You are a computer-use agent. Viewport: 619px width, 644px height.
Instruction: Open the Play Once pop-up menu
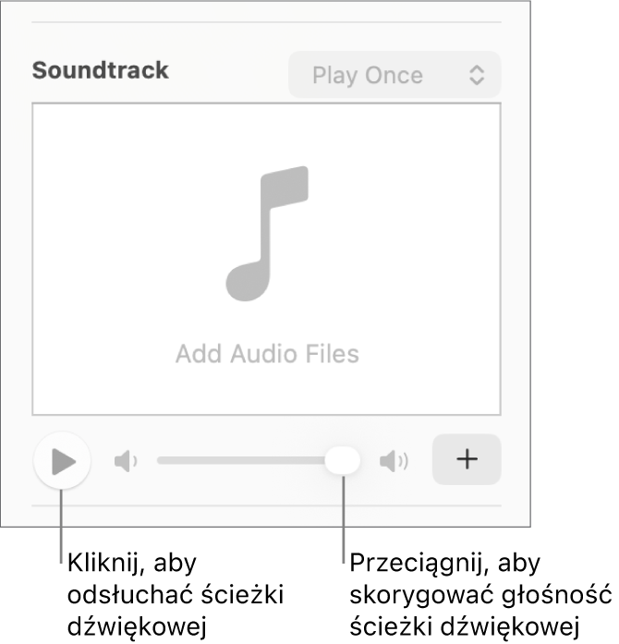[x=394, y=75]
